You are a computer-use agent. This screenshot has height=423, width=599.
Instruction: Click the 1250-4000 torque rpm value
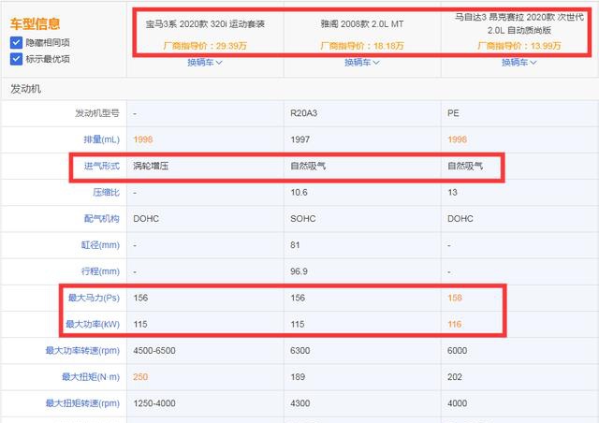pos(154,403)
